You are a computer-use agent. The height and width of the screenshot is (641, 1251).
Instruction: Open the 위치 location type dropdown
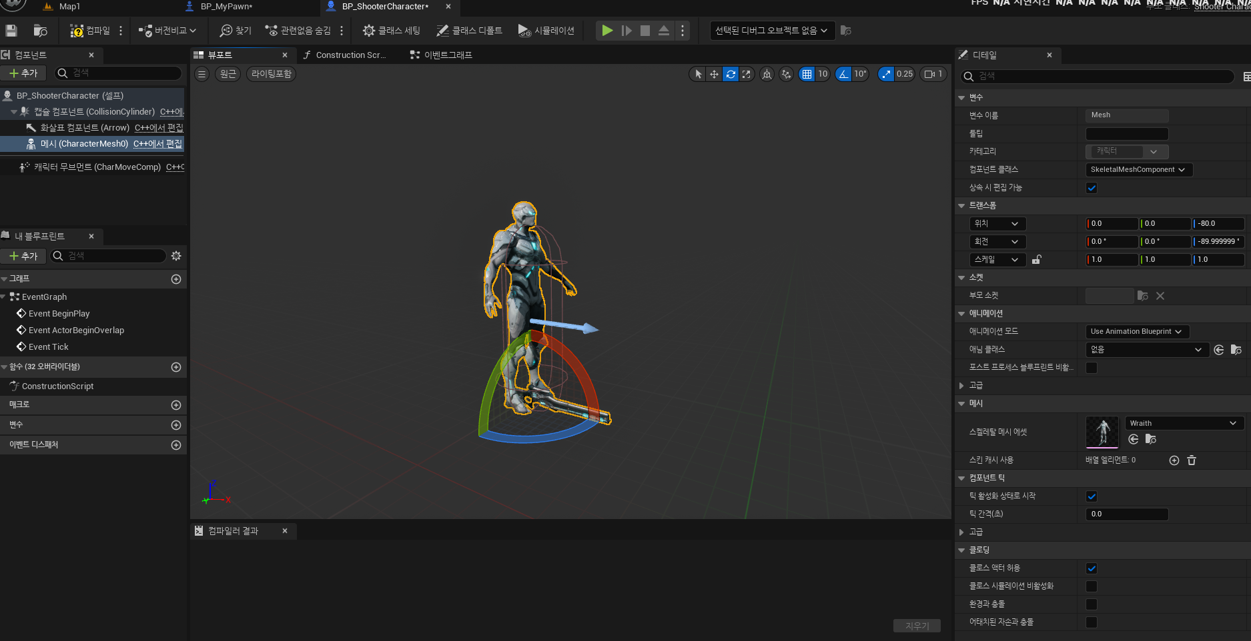(997, 224)
